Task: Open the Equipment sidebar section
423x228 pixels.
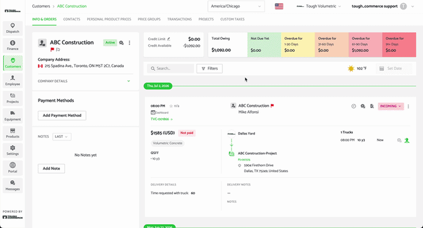Action: [x=13, y=116]
